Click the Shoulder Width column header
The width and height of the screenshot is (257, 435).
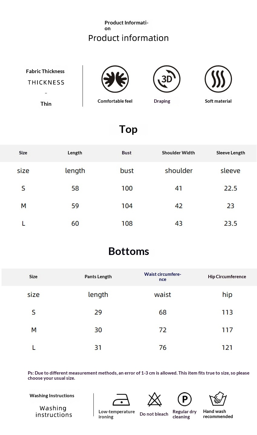[178, 153]
